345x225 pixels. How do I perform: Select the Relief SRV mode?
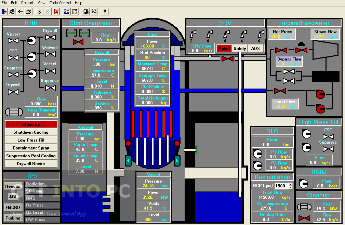pyautogui.click(x=224, y=49)
